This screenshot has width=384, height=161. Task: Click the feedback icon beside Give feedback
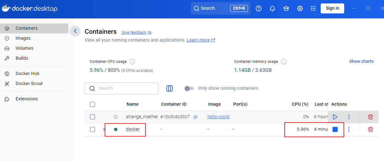(150, 33)
